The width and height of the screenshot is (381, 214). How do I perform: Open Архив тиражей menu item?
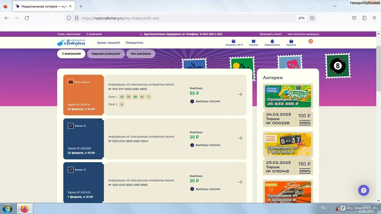coord(108,43)
